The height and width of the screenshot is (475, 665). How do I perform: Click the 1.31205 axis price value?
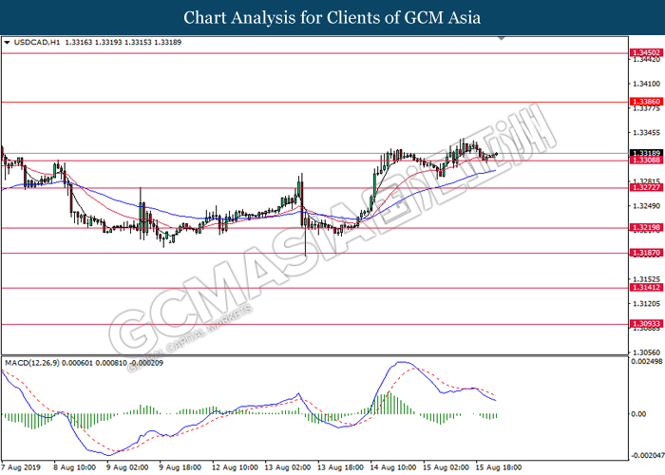pos(646,304)
